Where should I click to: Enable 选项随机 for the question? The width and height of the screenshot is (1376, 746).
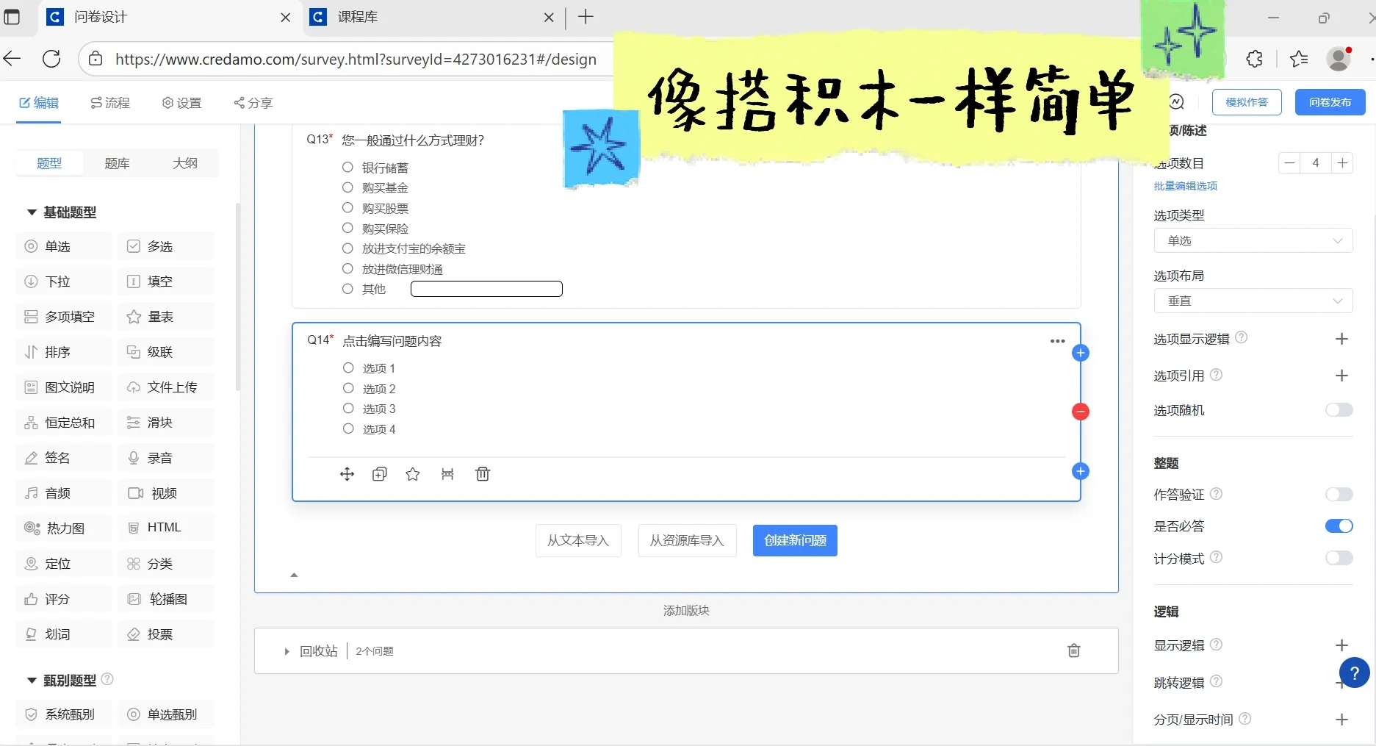(1339, 410)
